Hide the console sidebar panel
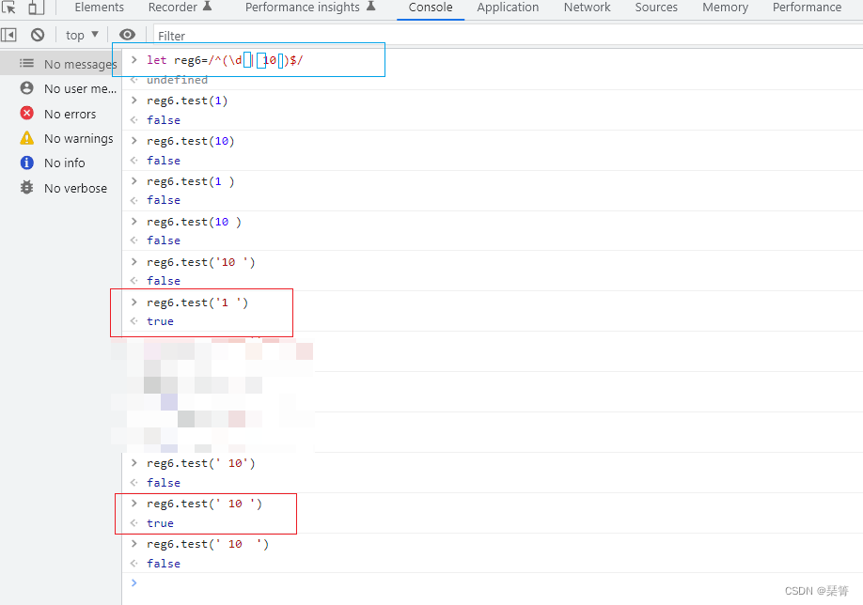The image size is (863, 605). tap(9, 35)
